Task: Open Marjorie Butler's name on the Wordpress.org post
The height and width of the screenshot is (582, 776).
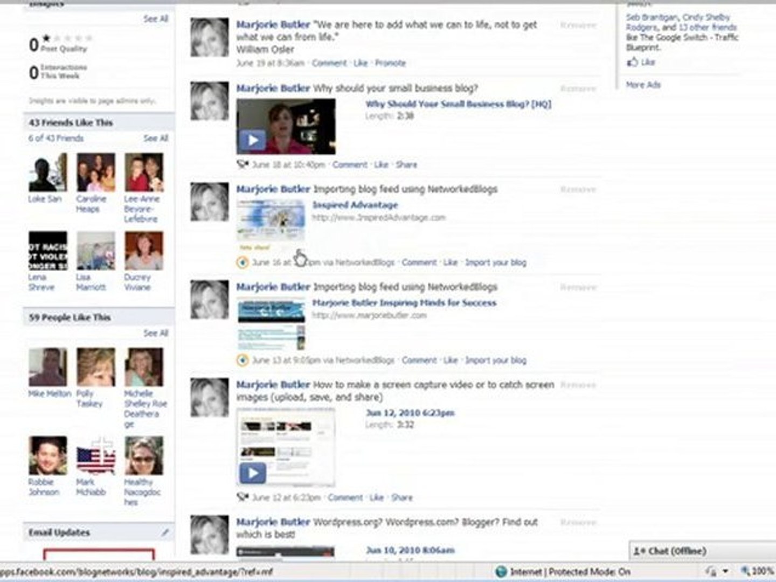Action: (x=273, y=522)
